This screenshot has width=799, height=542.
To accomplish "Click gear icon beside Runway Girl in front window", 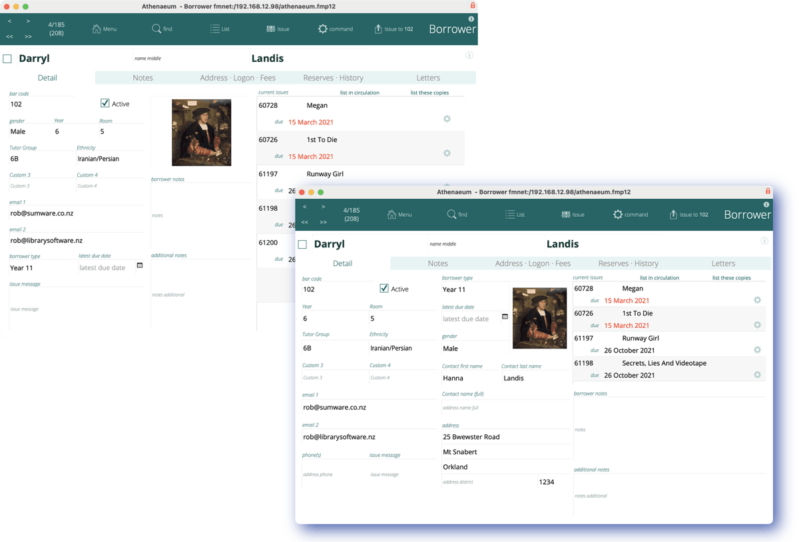I will [x=757, y=350].
